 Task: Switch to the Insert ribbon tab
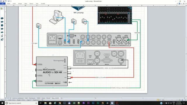coord(14,3)
